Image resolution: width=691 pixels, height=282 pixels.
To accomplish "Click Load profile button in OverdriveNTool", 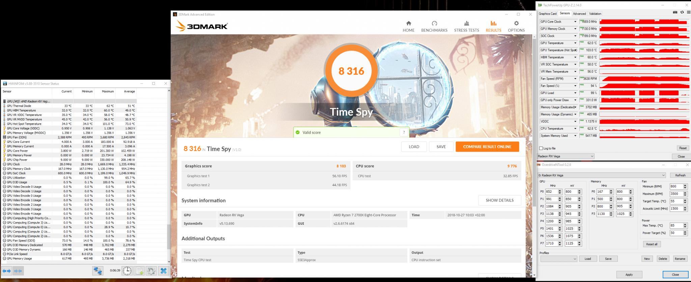I will point(588,259).
